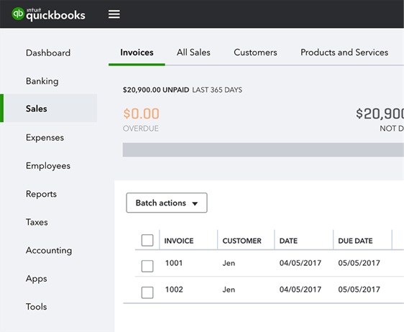Click the QuickBooks logo icon
The height and width of the screenshot is (332, 404).
pyautogui.click(x=18, y=14)
